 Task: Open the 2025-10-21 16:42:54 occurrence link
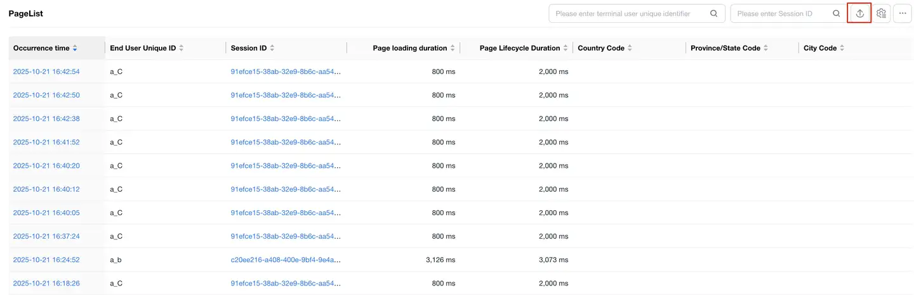pos(46,72)
